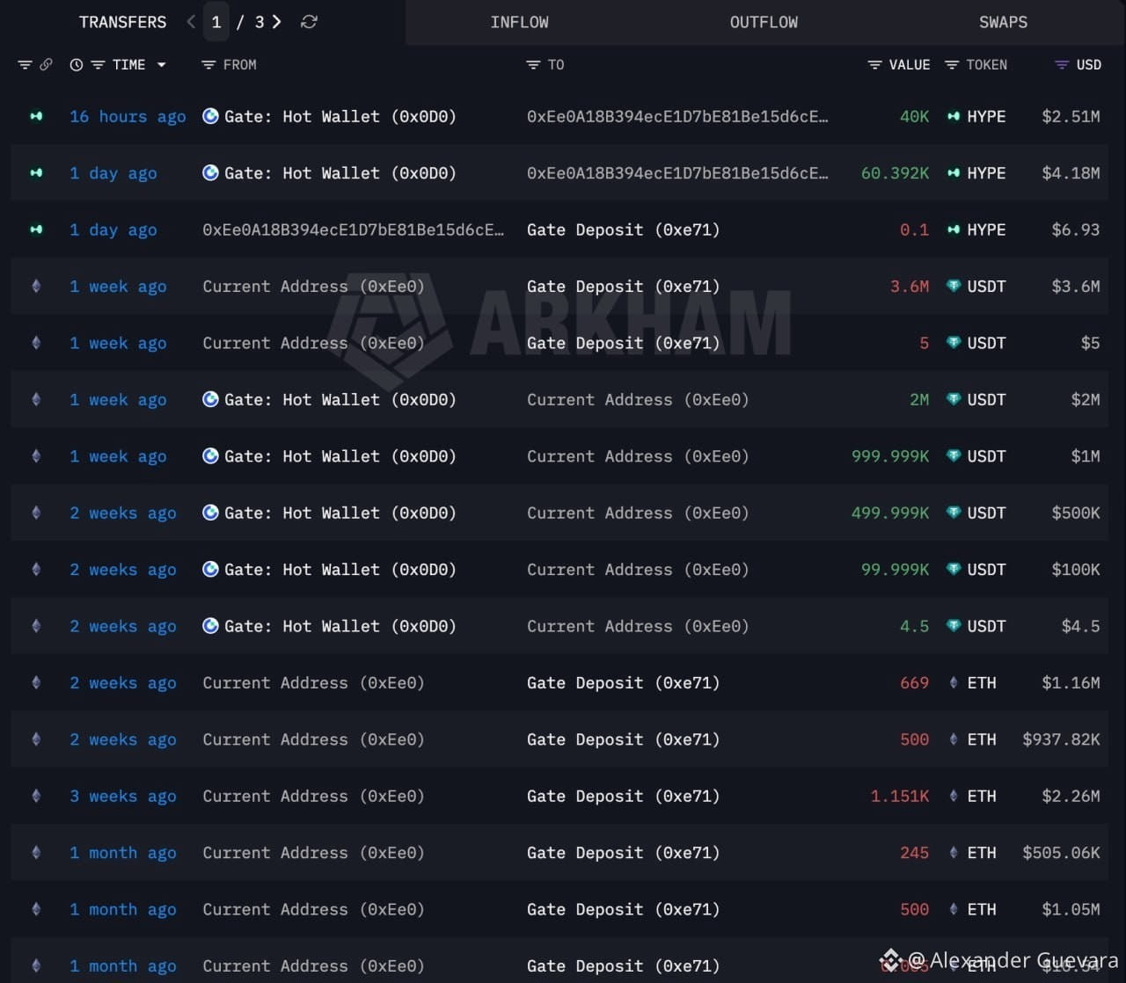Open the USD column filter
Screen dimensions: 1126x983
pyautogui.click(x=1062, y=65)
